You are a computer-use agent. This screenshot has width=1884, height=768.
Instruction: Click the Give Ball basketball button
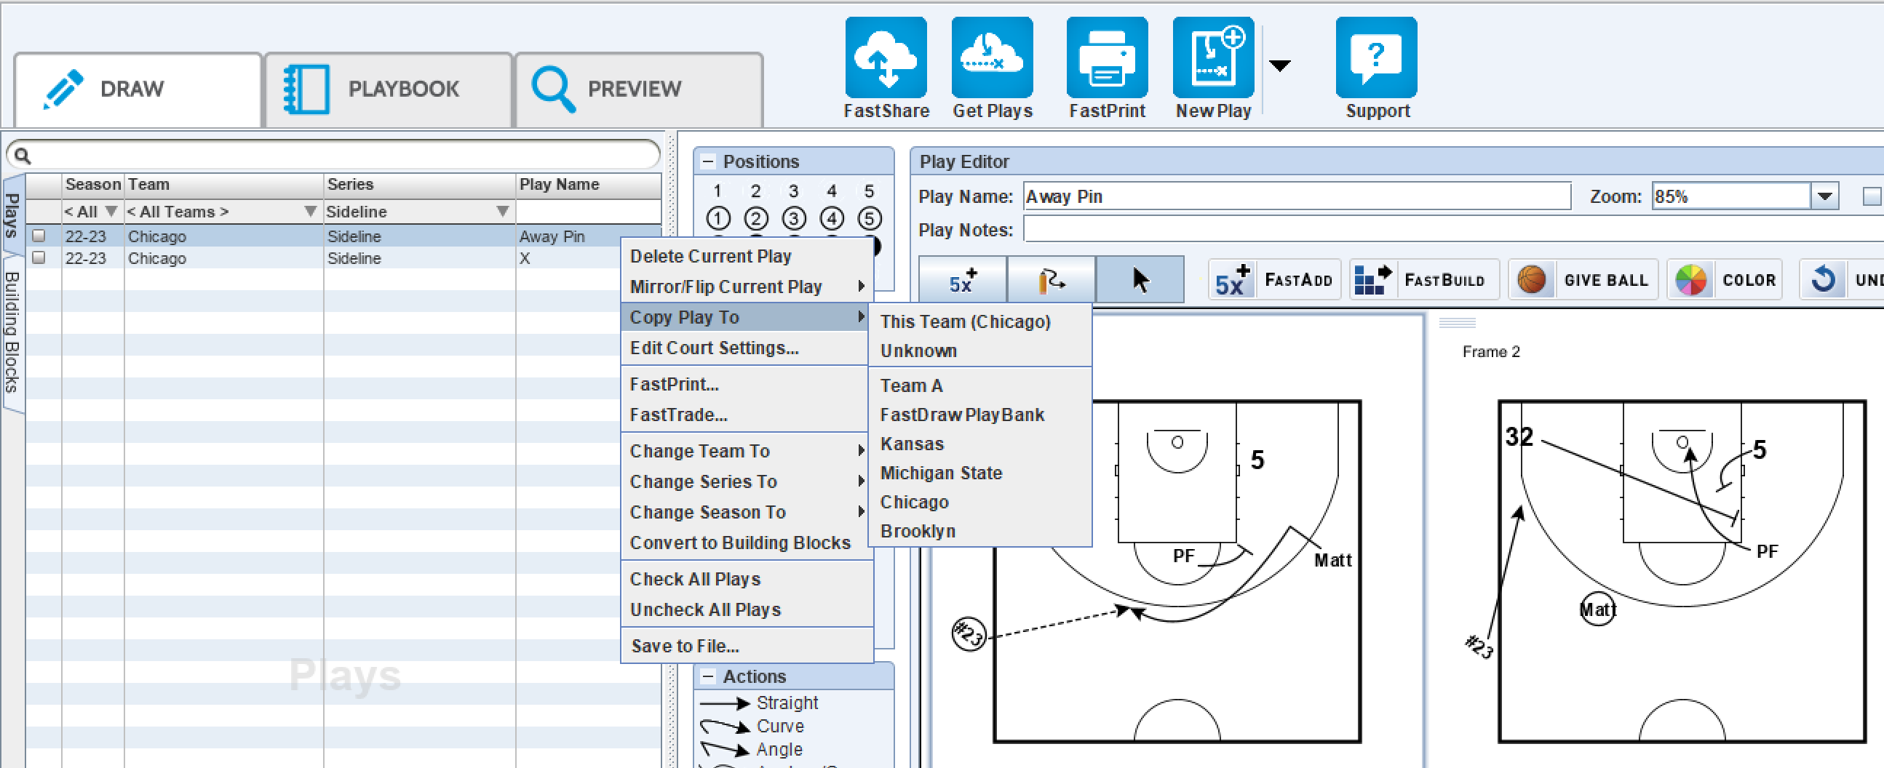point(1583,280)
